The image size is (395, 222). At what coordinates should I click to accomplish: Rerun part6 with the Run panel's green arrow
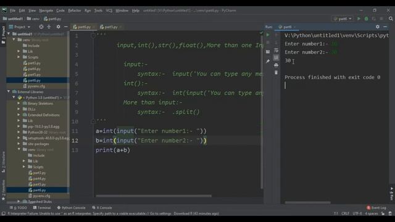(x=268, y=35)
